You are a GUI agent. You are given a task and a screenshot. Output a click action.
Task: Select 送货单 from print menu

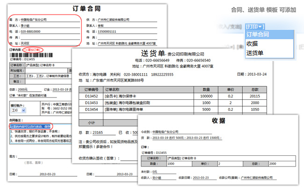tap(269, 53)
